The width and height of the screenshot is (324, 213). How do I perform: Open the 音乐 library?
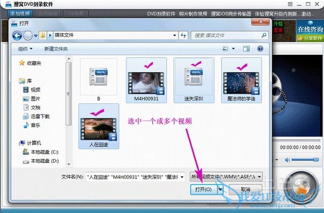pyautogui.click(x=31, y=125)
